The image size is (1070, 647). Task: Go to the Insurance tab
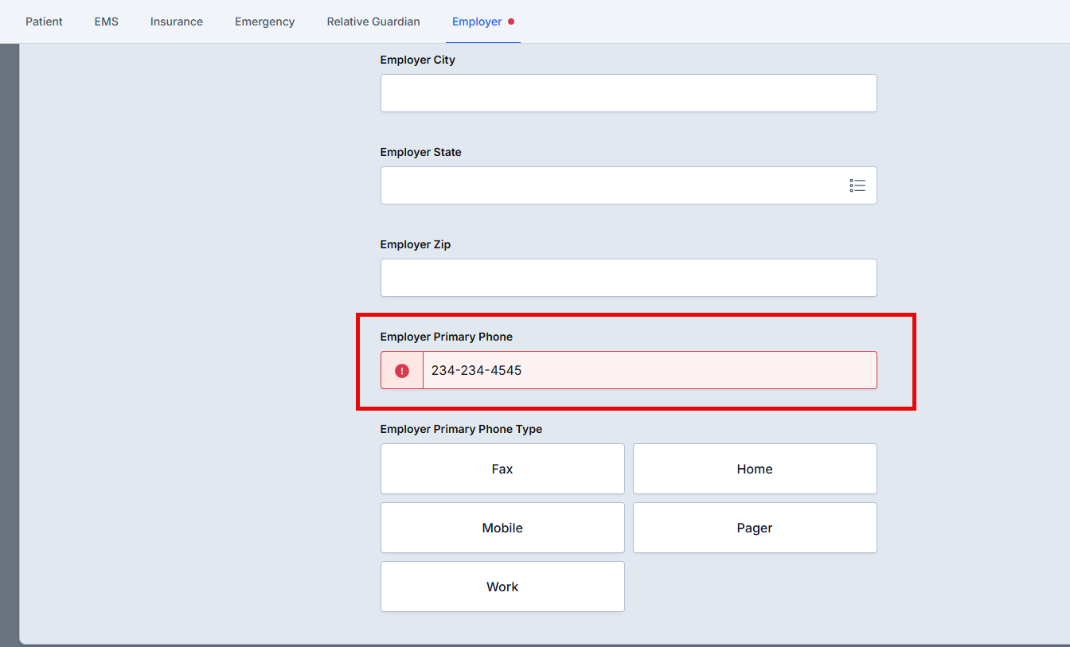(176, 21)
